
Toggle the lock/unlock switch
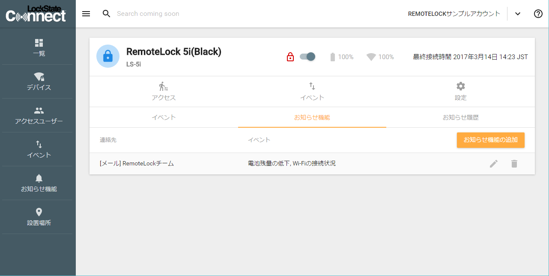(x=307, y=57)
